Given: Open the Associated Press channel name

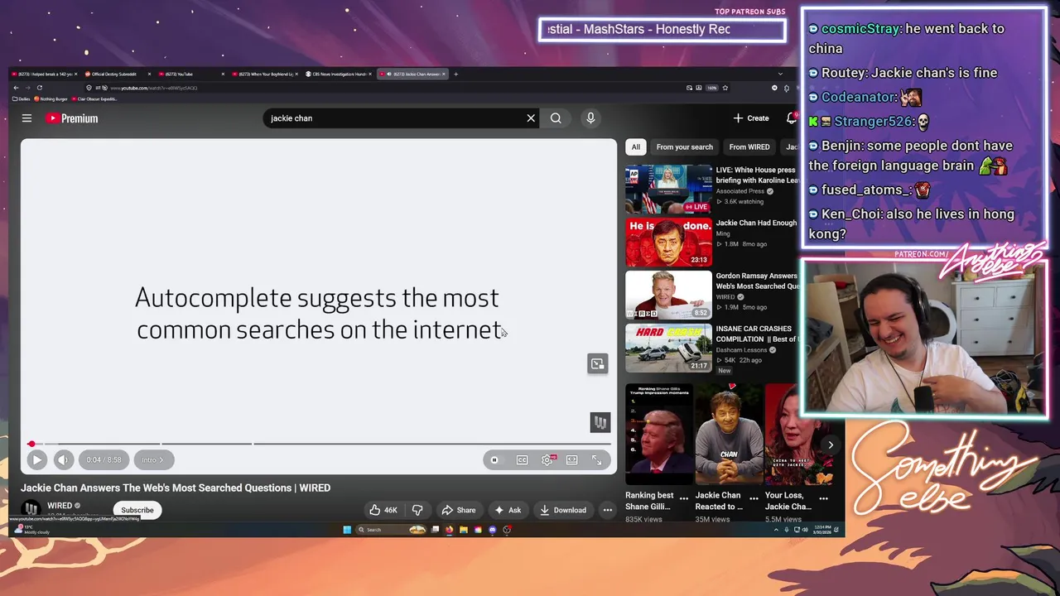Looking at the screenshot, I should point(740,191).
